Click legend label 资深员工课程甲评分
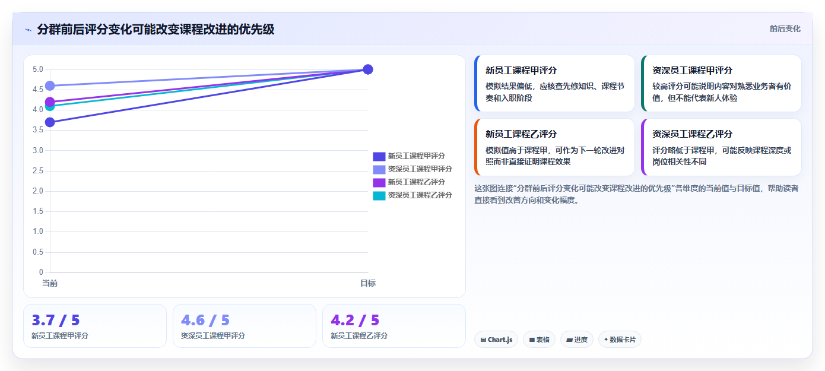Viewport: 825px width, 371px height. pos(420,170)
